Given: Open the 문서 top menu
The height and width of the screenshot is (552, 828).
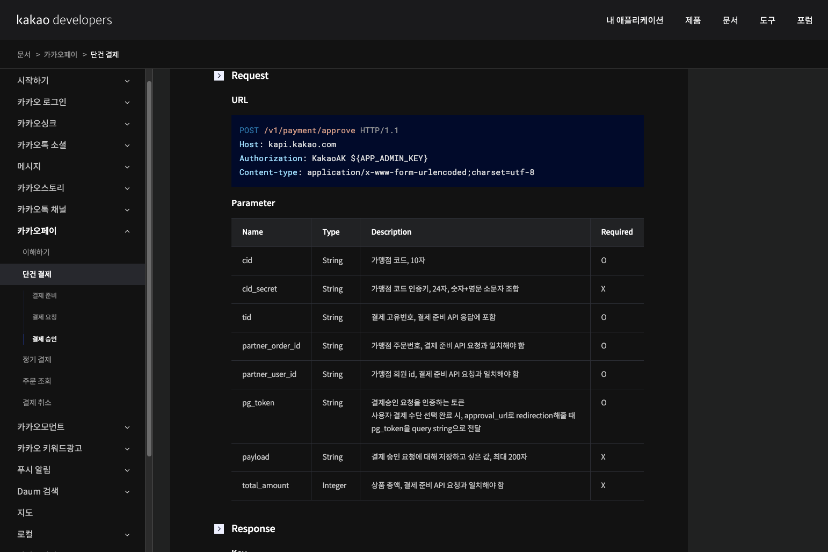Looking at the screenshot, I should click(730, 20).
